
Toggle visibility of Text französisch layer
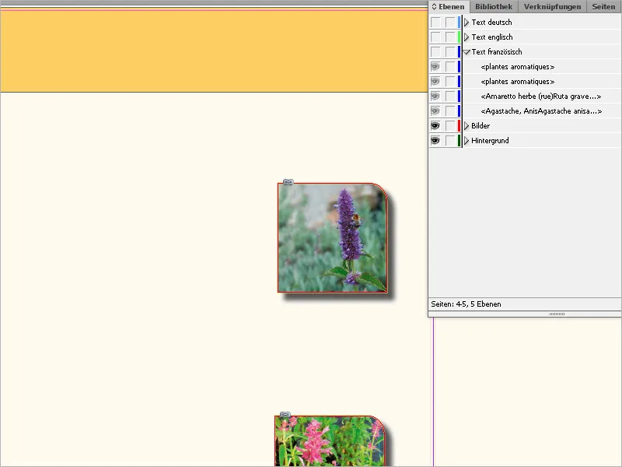[x=435, y=51]
